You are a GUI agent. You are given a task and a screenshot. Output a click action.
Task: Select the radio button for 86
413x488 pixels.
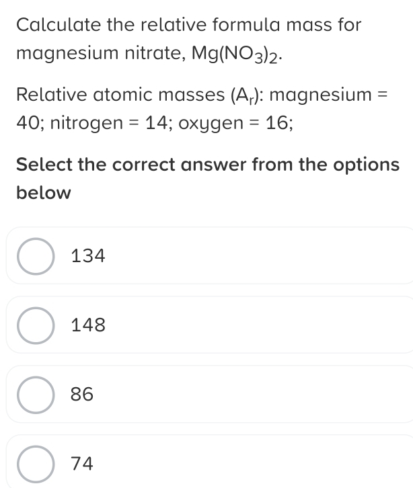click(x=35, y=395)
